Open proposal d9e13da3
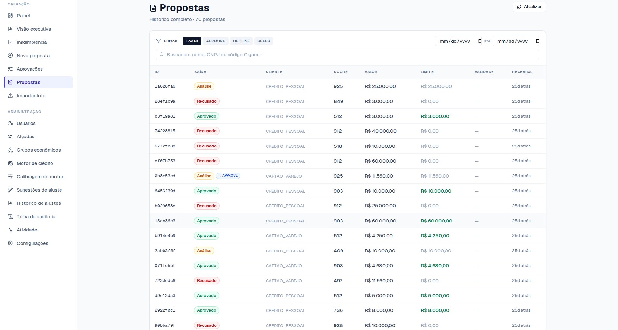Screen dimensions: 618x330 coord(347,296)
